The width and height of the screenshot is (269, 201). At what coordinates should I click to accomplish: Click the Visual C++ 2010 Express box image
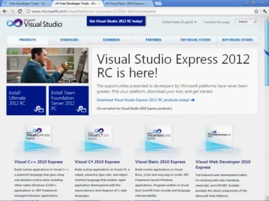pyautogui.click(x=38, y=138)
